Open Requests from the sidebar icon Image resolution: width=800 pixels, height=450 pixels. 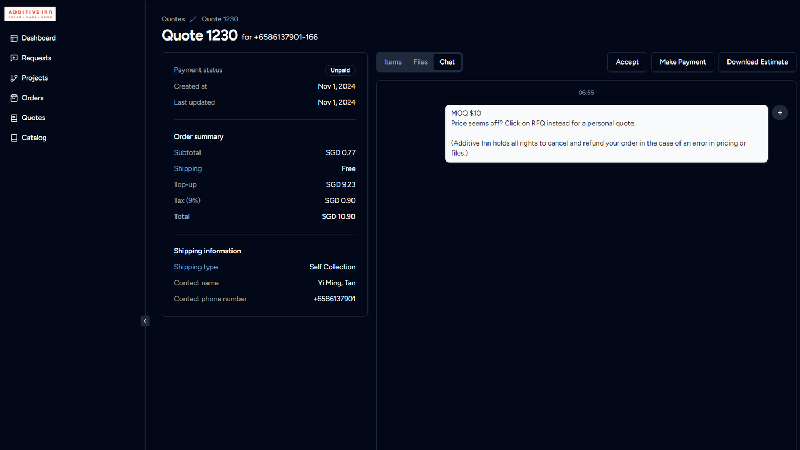13,58
